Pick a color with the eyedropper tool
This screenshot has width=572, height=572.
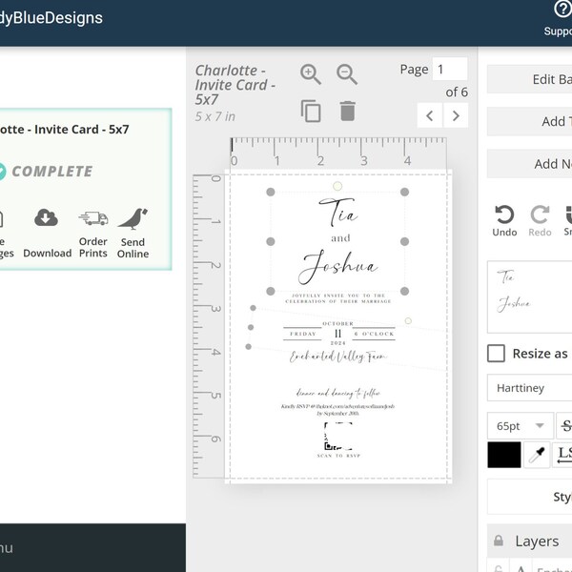pos(537,455)
